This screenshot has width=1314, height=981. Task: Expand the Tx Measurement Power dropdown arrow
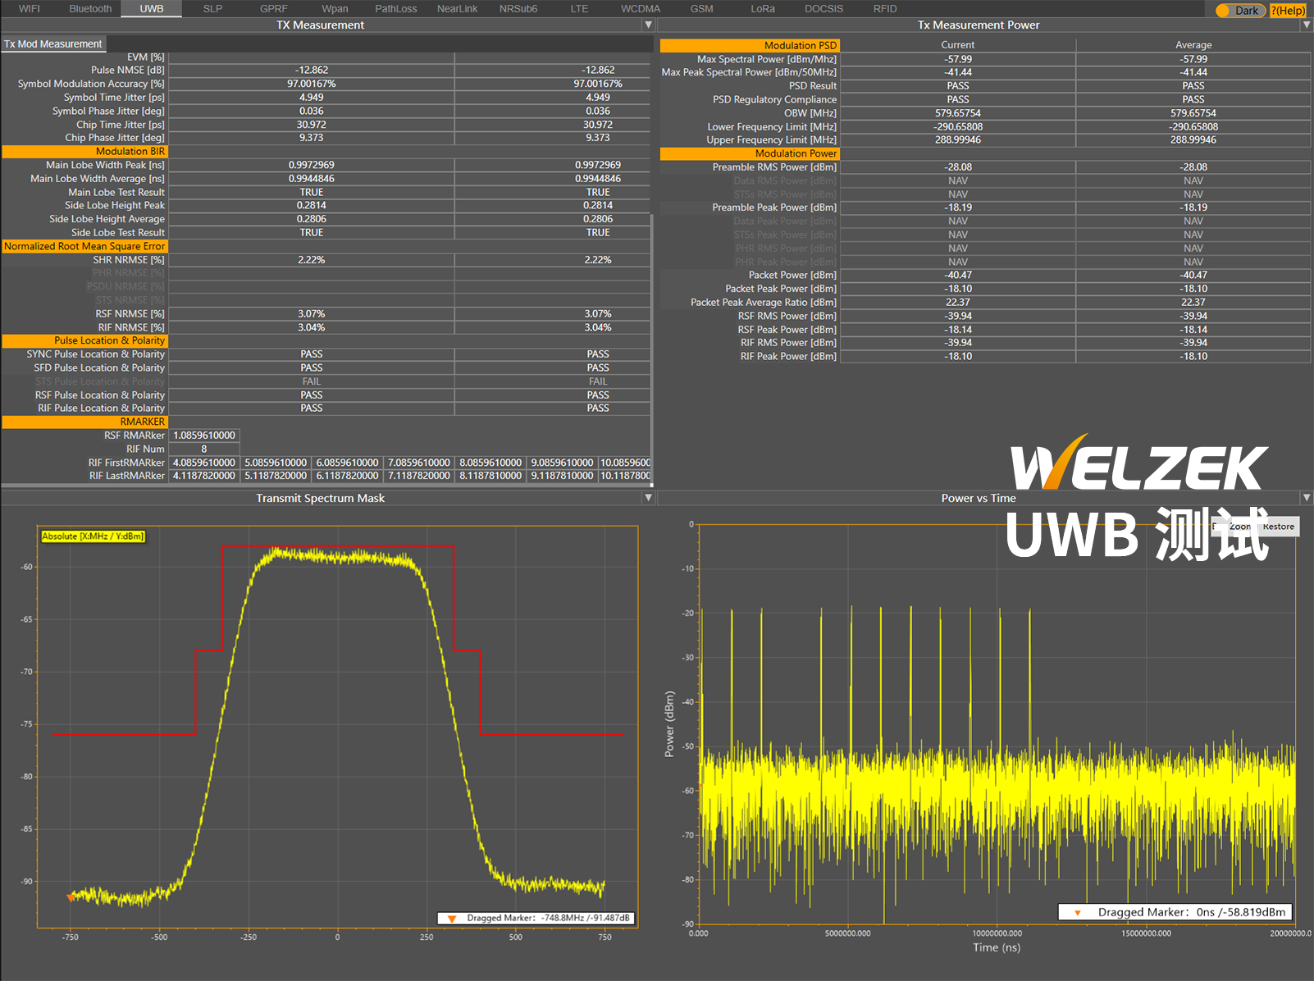[1306, 25]
